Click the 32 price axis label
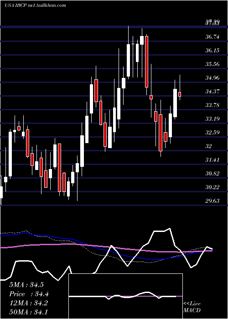Viewport: 228px width, 319px height. coord(208,146)
